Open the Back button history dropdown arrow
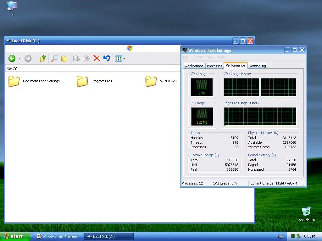322x241 pixels. pos(19,58)
